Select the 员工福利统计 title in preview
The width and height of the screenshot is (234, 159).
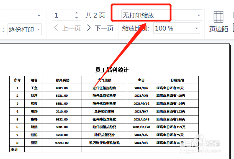pyautogui.click(x=112, y=70)
